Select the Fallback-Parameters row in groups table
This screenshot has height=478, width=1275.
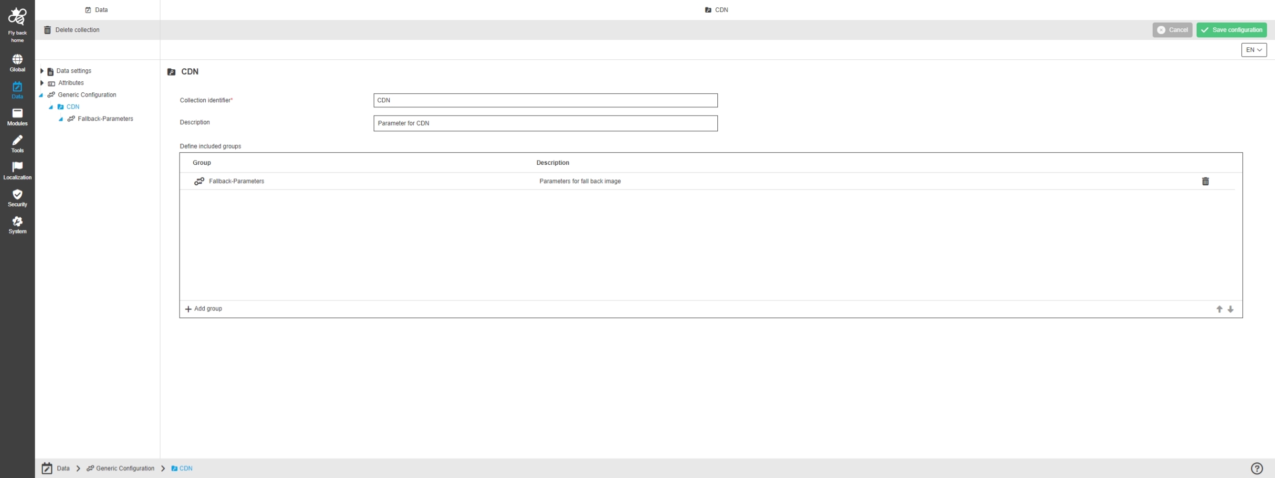pyautogui.click(x=707, y=181)
